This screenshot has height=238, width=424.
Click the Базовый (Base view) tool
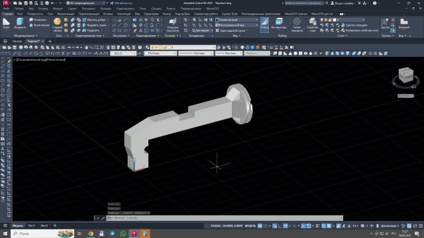(x=404, y=24)
